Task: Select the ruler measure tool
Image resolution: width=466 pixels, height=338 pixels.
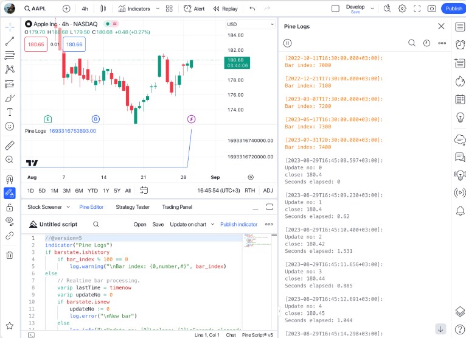Action: tap(10, 146)
